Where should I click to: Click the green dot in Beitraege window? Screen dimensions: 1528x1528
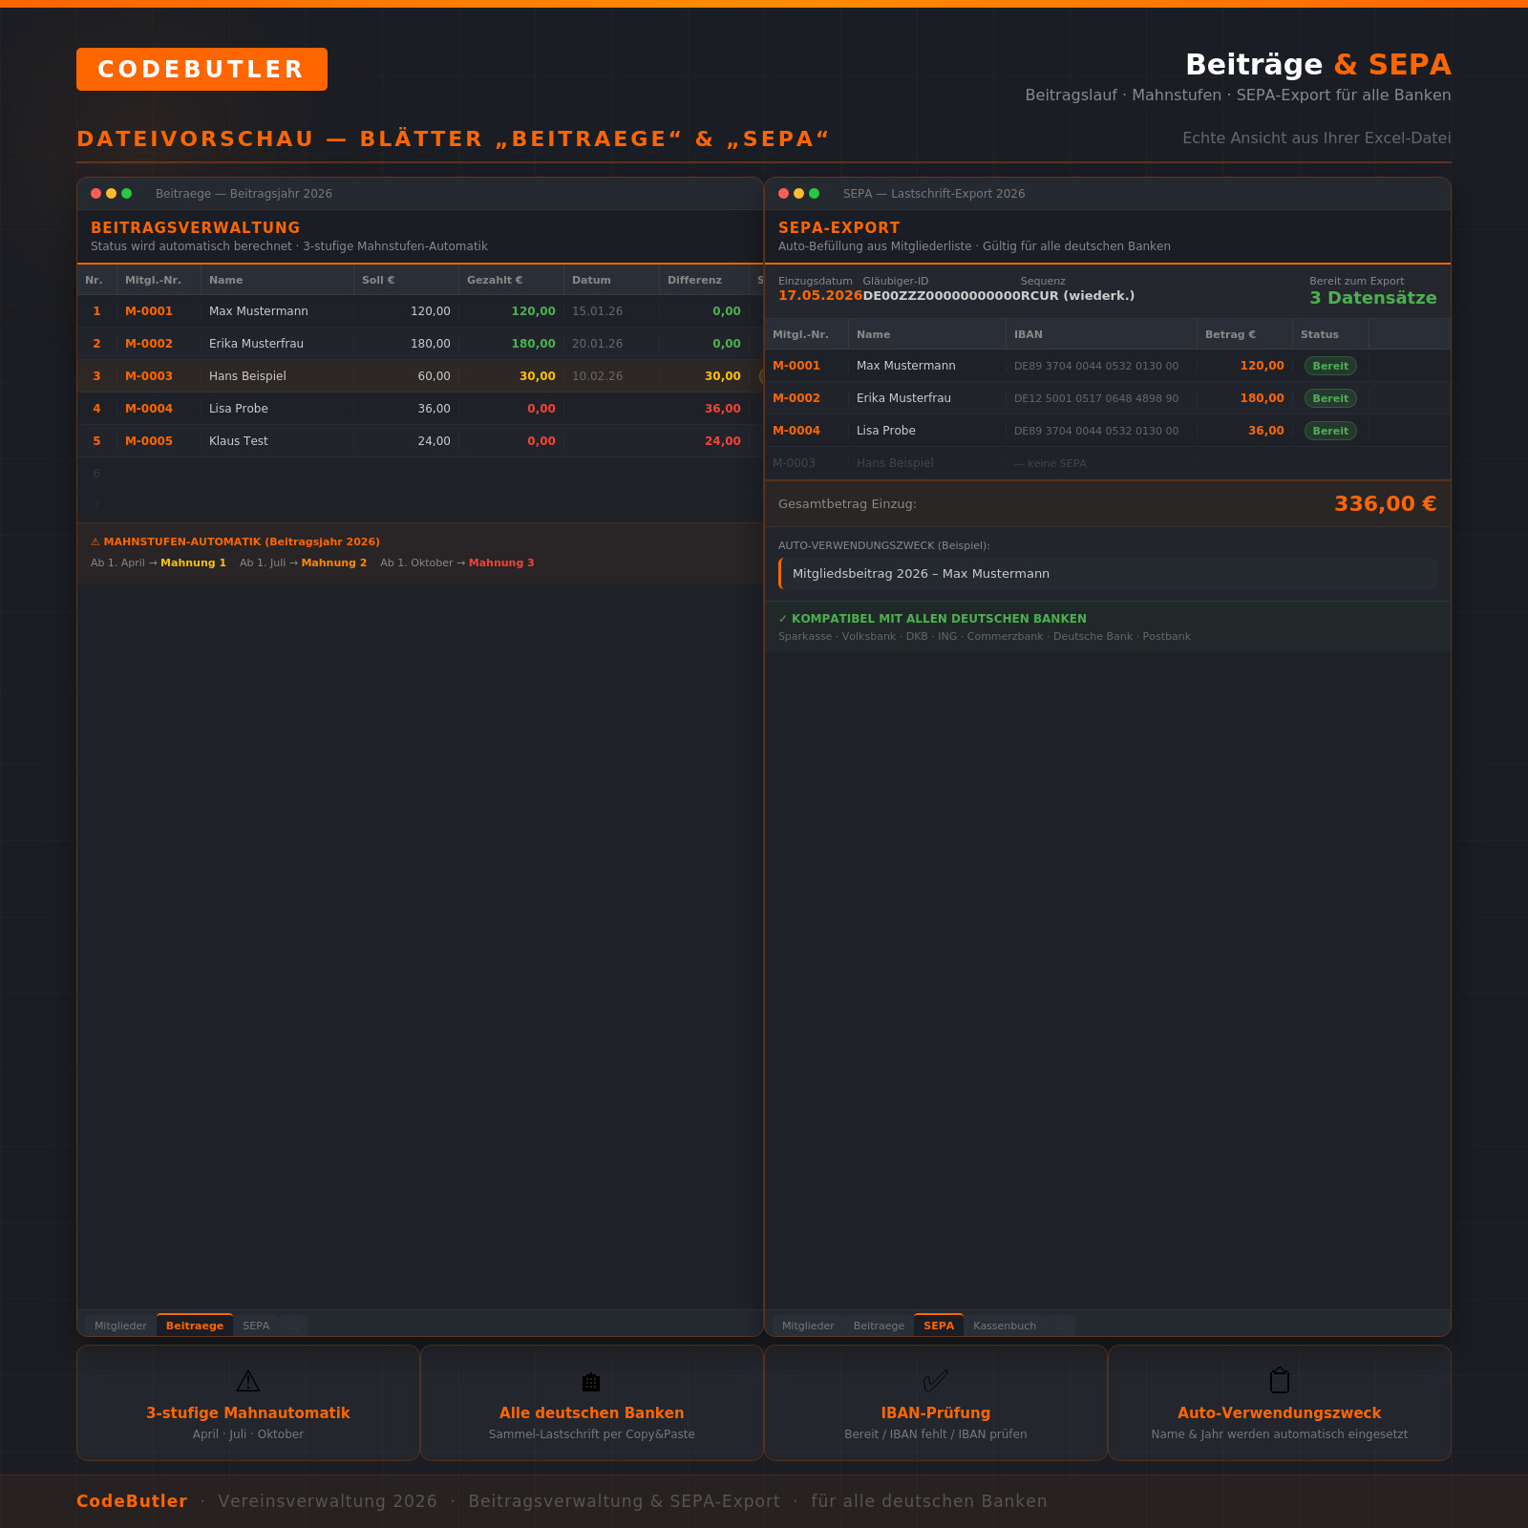(127, 194)
